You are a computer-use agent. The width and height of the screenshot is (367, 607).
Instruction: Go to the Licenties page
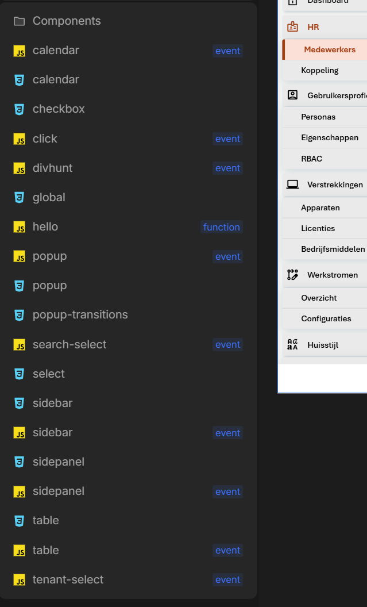click(x=318, y=228)
